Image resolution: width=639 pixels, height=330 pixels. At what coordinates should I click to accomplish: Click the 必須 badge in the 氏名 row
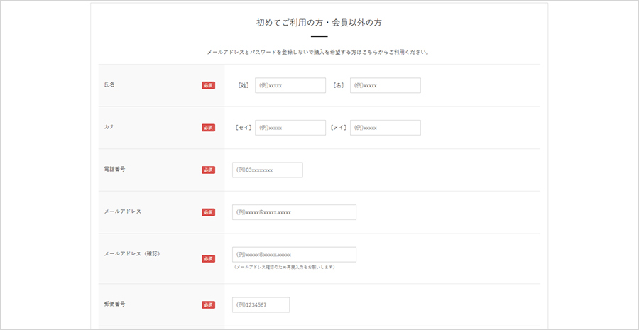(x=208, y=85)
